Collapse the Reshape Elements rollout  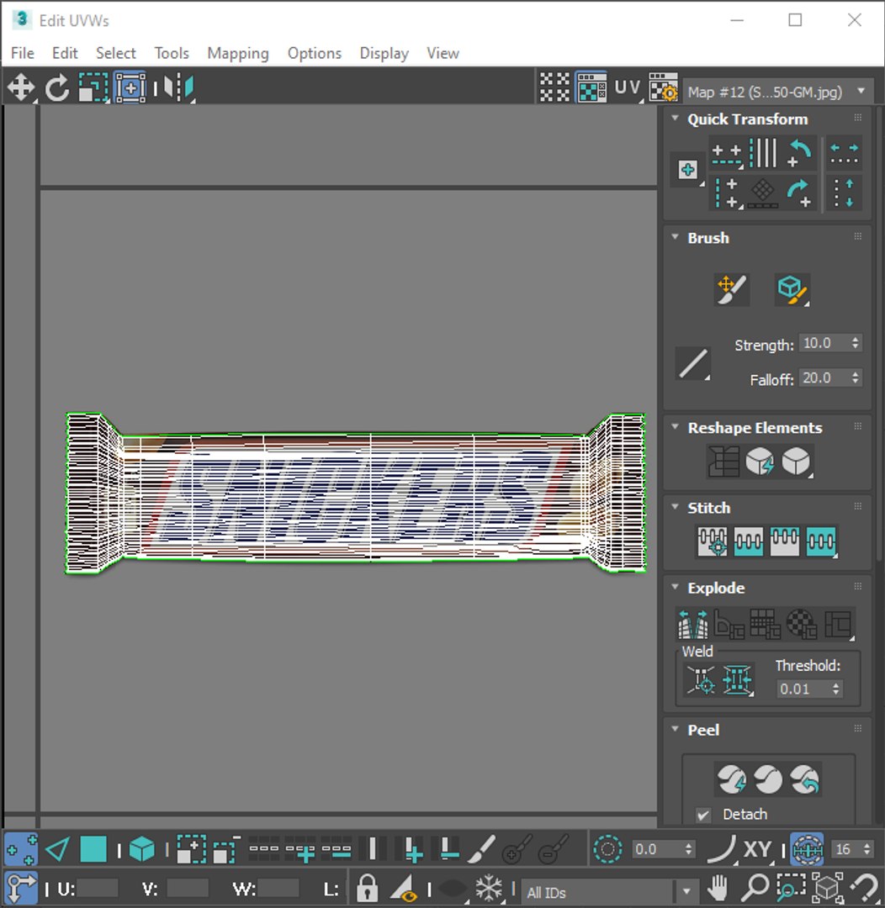click(x=675, y=427)
